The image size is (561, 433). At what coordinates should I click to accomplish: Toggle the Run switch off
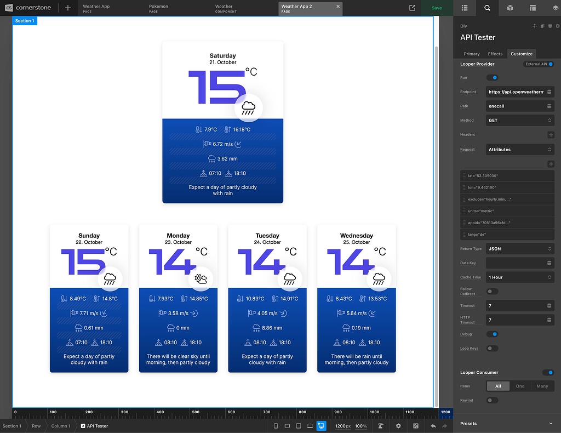click(492, 78)
